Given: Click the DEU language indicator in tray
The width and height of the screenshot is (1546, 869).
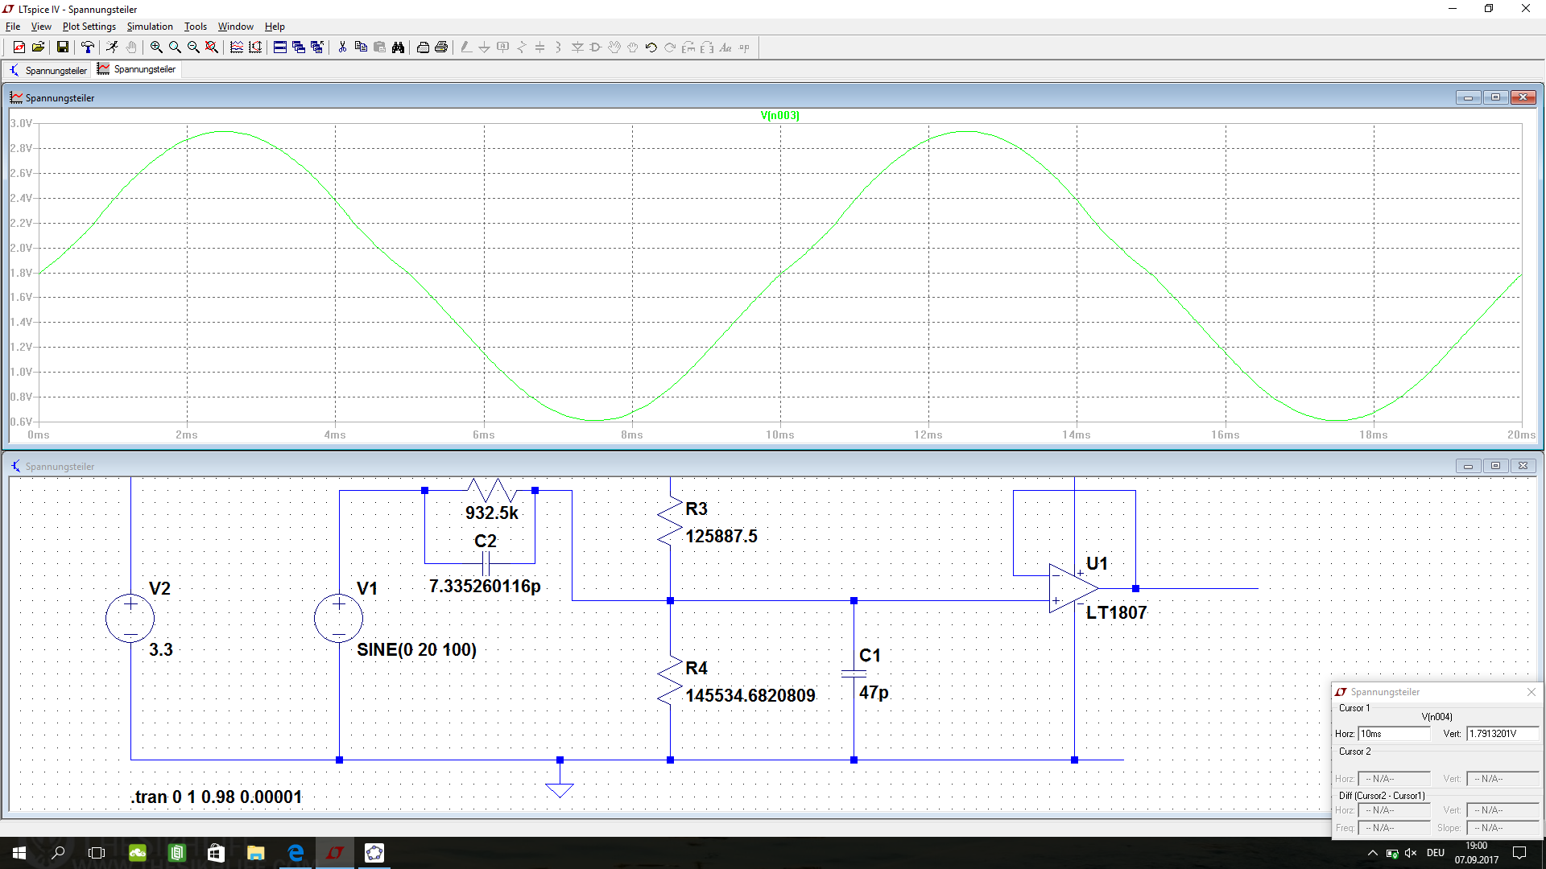Looking at the screenshot, I should click(x=1436, y=853).
